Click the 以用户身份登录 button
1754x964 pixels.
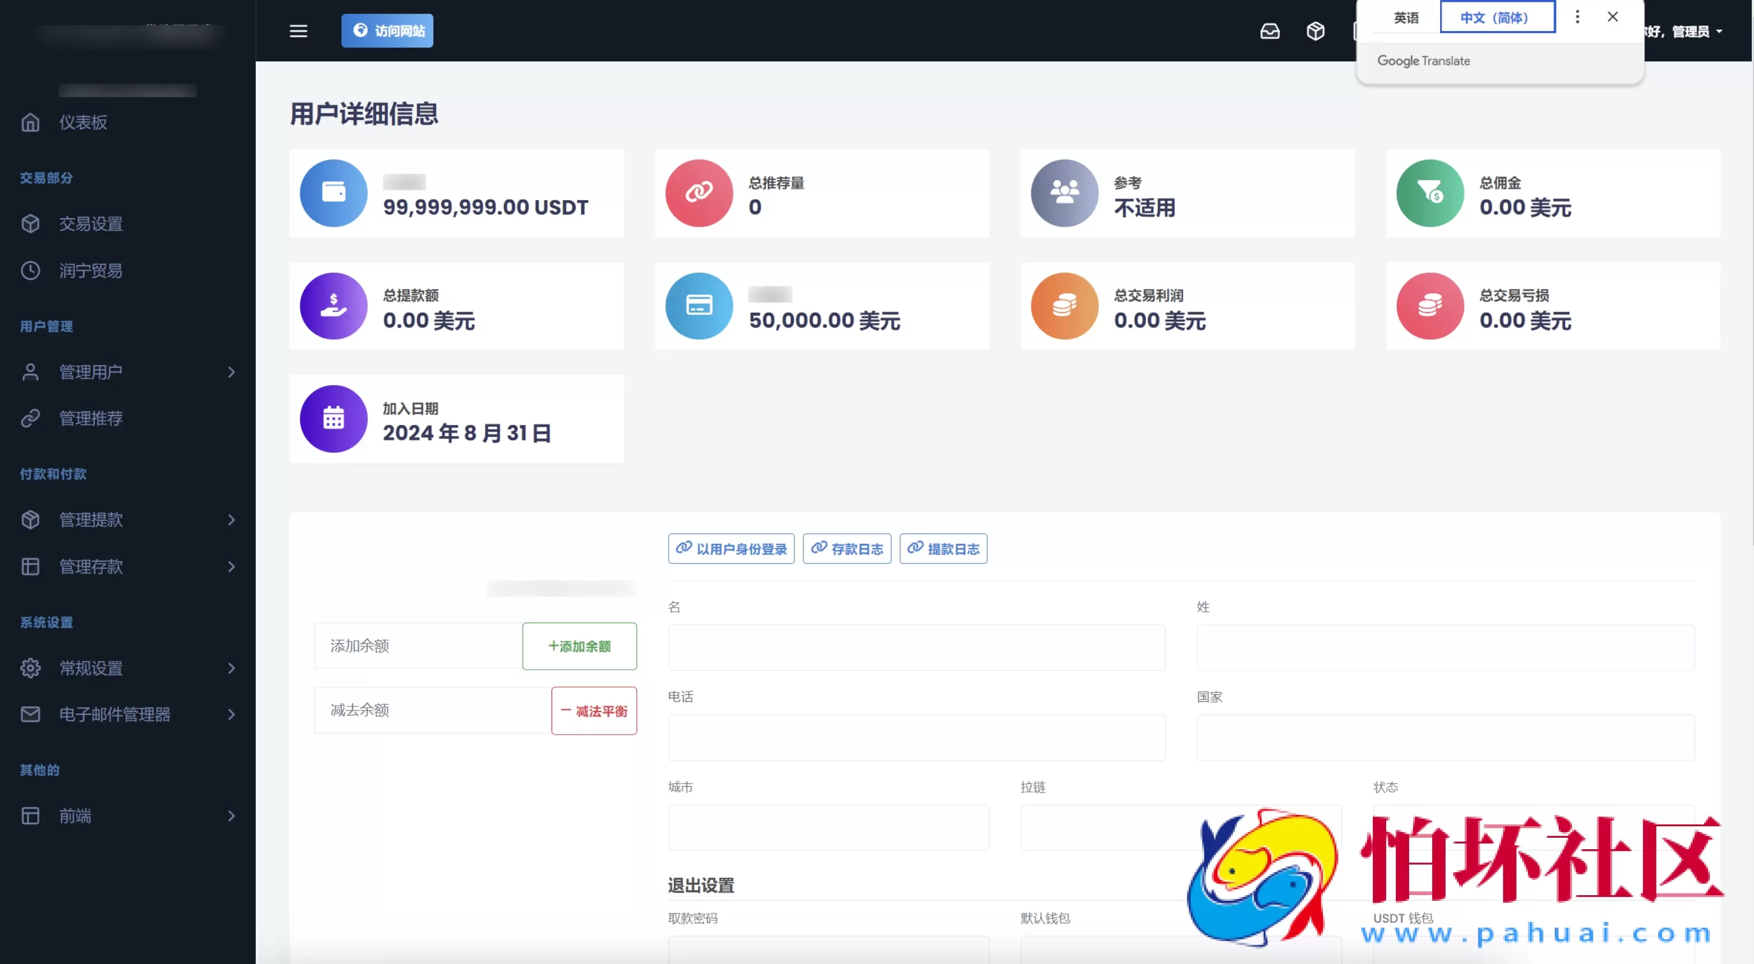(x=731, y=549)
